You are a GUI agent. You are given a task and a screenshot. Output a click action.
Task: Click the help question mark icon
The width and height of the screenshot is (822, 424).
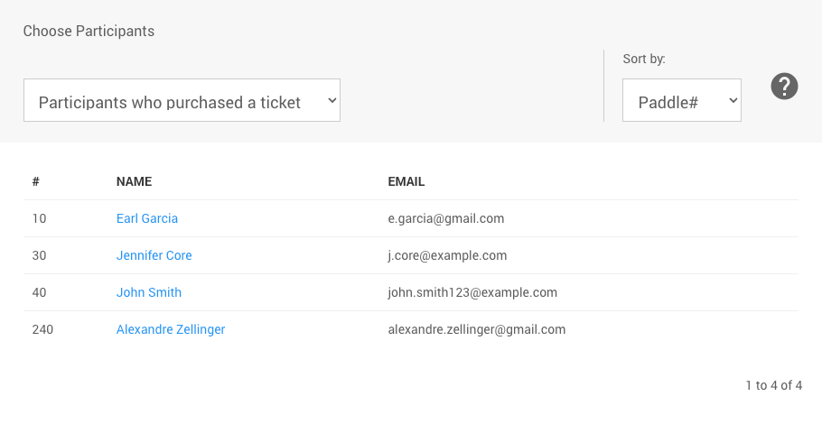[784, 87]
